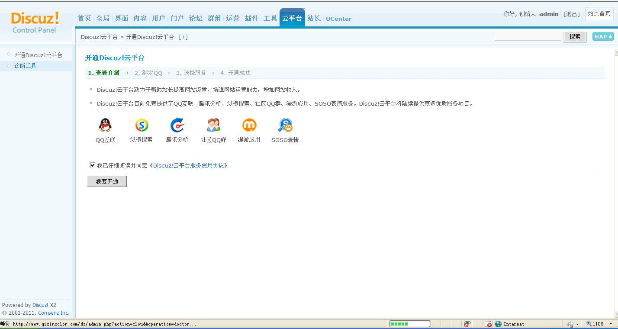Focus the search input field
Screen dimensions: 618x329
point(527,36)
